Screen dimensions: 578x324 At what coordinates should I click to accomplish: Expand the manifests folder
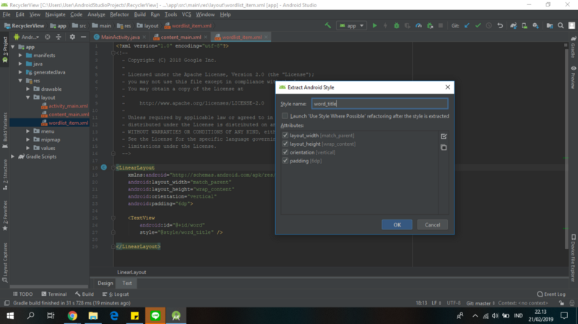tap(20, 56)
